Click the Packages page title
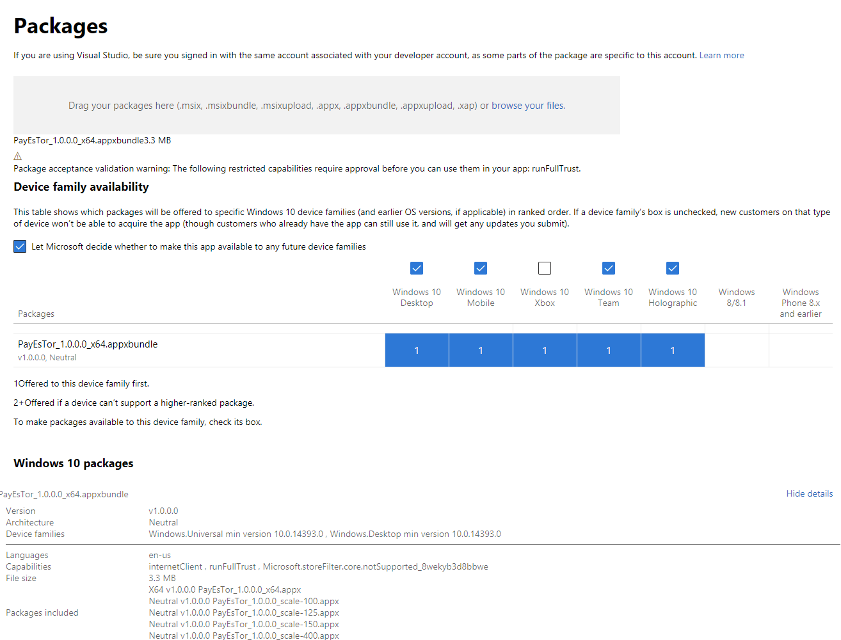 pyautogui.click(x=61, y=26)
